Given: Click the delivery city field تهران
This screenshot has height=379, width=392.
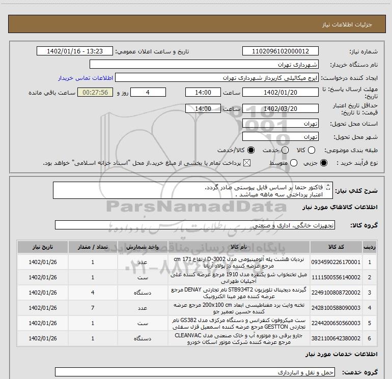Looking at the screenshot, I should (x=280, y=137).
